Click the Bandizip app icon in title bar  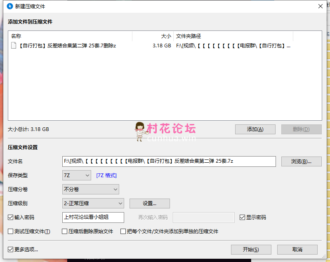(x=10, y=6)
